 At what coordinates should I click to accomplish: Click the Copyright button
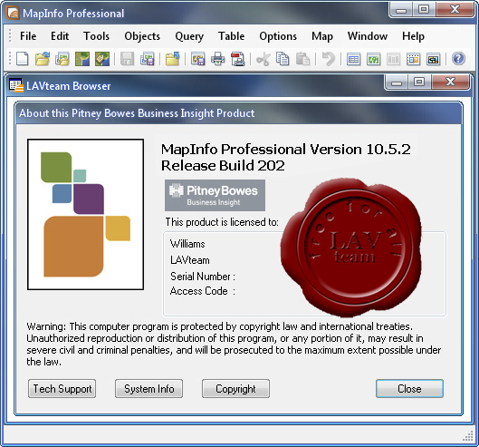pyautogui.click(x=235, y=389)
